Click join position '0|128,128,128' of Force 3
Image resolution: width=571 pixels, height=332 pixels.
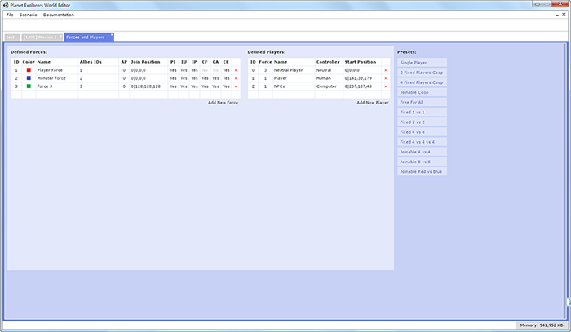tap(148, 86)
